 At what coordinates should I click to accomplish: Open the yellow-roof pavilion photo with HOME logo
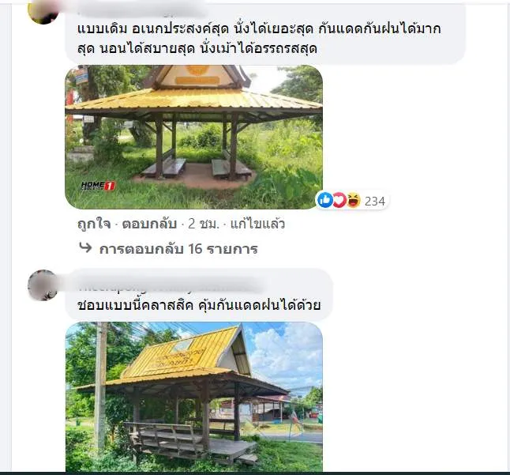194,137
